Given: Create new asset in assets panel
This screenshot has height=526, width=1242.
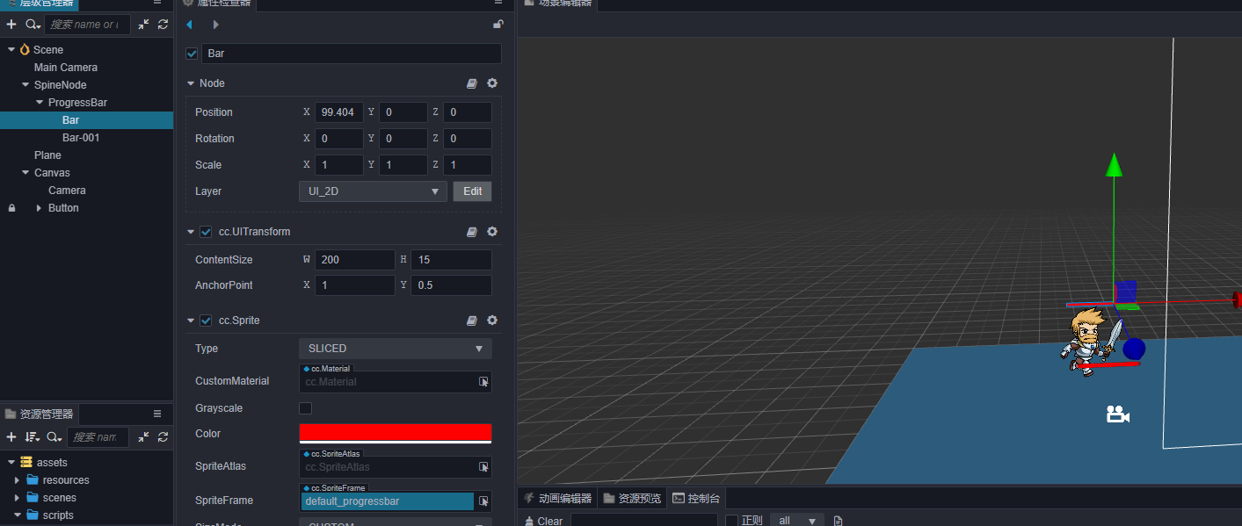Looking at the screenshot, I should 11,437.
